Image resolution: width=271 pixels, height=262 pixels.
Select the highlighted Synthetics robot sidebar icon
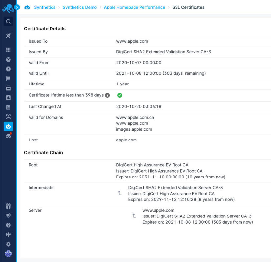click(x=8, y=126)
